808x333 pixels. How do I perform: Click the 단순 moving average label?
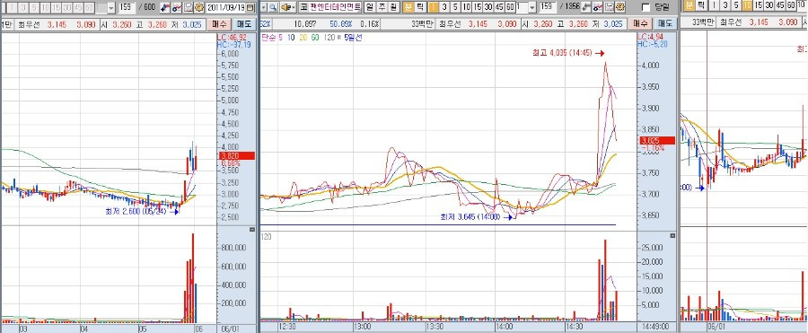268,38
